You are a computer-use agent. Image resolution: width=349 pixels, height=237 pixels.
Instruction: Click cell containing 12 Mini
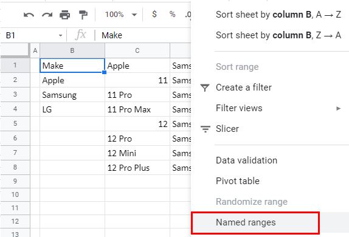(x=137, y=153)
